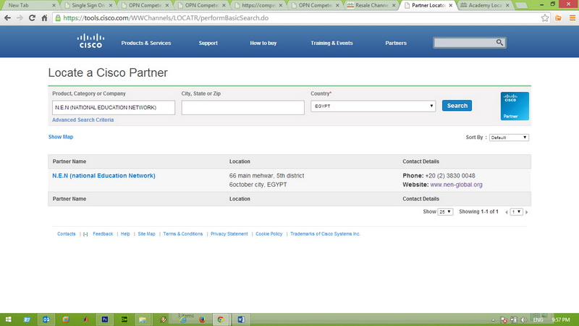Open Products & Services menu
579x326 pixels.
click(x=146, y=43)
